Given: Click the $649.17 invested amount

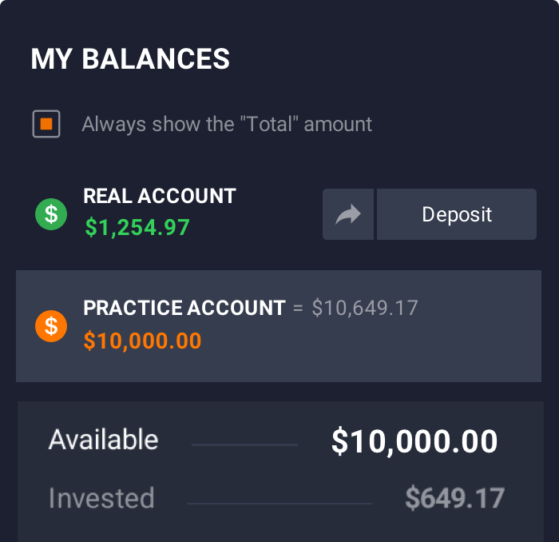Looking at the screenshot, I should (455, 497).
